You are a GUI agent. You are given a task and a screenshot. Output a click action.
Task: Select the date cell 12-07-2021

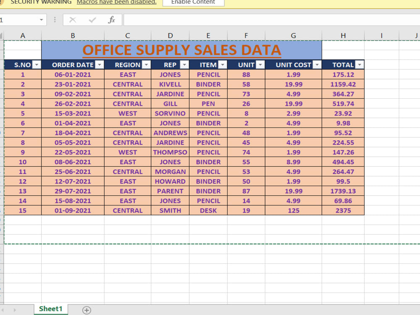click(x=73, y=181)
